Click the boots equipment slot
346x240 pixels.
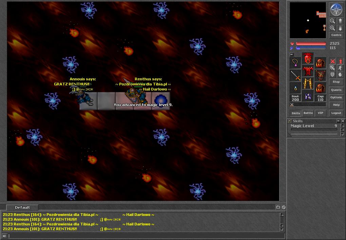[x=308, y=96]
